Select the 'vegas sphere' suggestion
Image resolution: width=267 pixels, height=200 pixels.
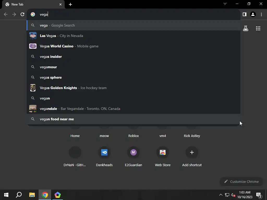[x=133, y=77]
